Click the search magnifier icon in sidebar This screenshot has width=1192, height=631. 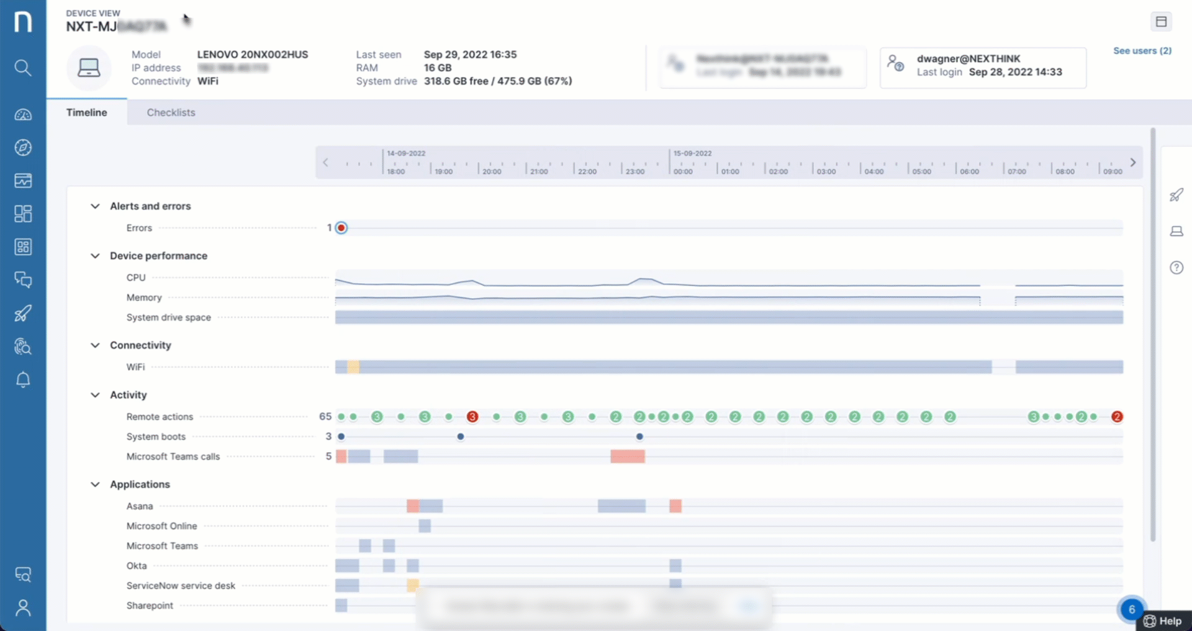click(x=23, y=68)
